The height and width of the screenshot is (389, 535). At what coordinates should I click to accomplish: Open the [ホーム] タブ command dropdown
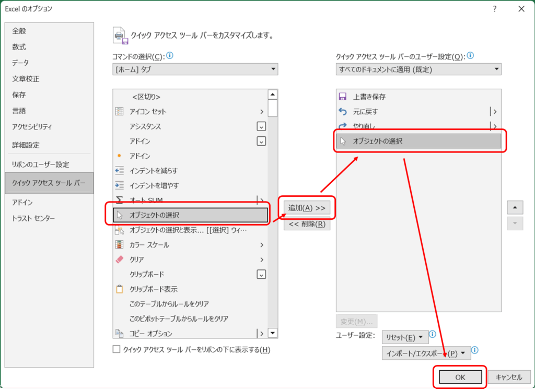click(195, 69)
